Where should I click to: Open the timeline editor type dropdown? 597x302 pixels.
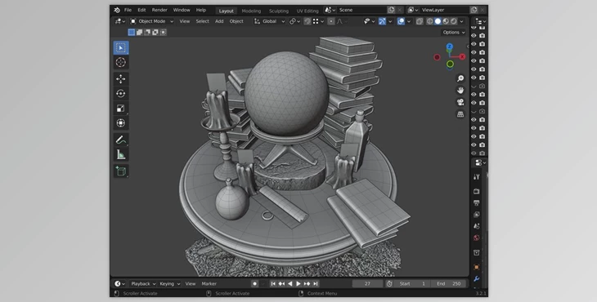120,284
